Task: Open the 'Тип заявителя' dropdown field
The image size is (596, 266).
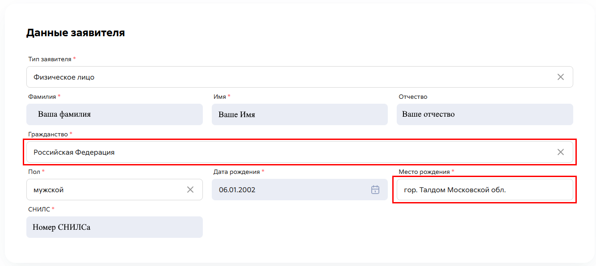Action: pyautogui.click(x=286, y=77)
